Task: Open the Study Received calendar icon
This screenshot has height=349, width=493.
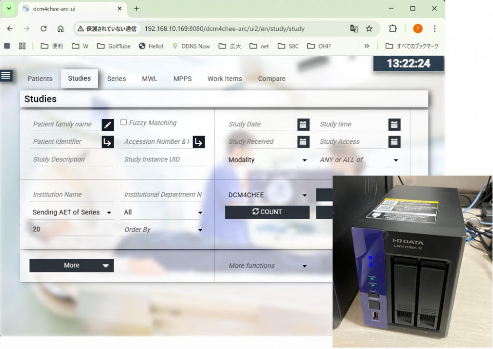Action: coord(303,142)
